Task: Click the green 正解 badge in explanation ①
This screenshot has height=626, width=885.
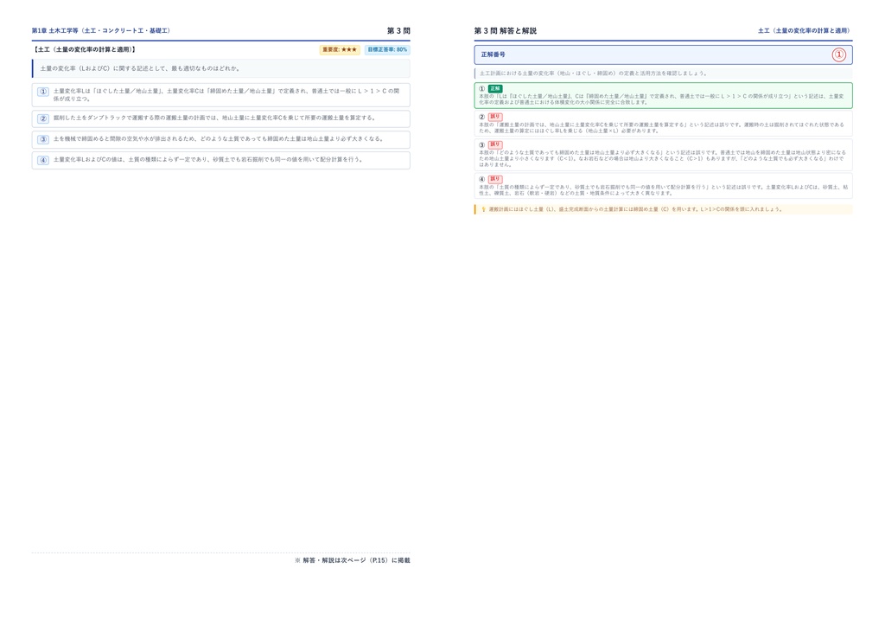Action: 495,88
